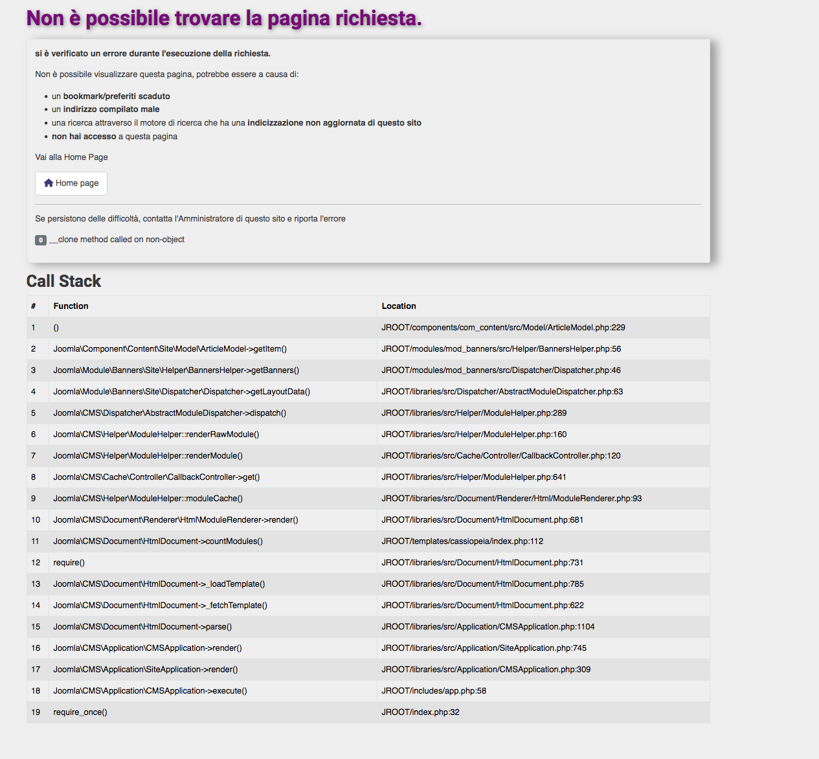Screen dimensions: 819x759
Task: Click the Call Stack heading
Action: [x=63, y=281]
